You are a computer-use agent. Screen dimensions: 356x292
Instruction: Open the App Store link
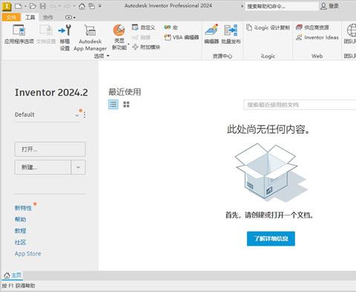(x=28, y=253)
